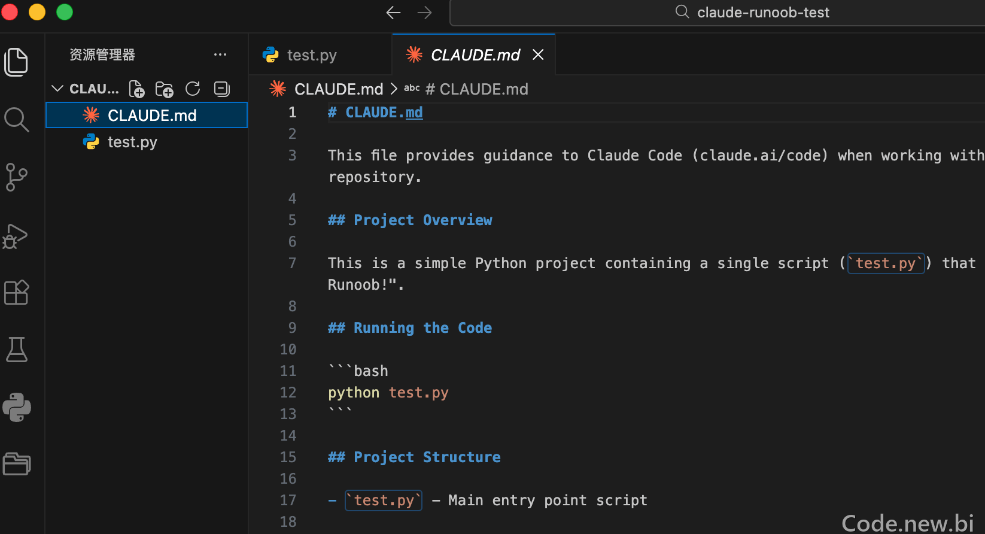Open the Extensions view

16,292
